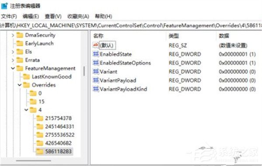Screen dimensions: 262x166
Task: Select the DmaSecurity folder icon
Action: point(20,35)
